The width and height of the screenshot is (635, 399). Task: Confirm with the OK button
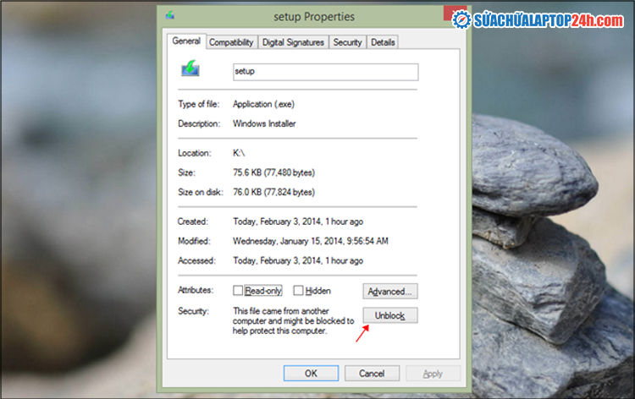pyautogui.click(x=311, y=373)
